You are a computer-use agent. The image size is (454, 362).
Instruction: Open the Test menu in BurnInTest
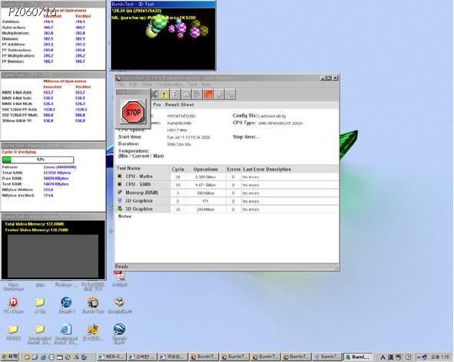point(192,84)
